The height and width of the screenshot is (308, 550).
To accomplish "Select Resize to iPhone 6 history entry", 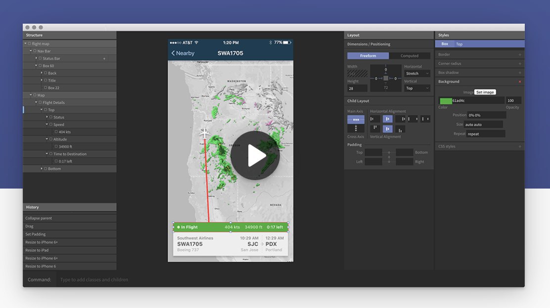I will tap(69, 267).
